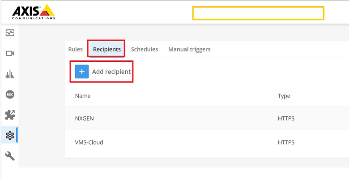This screenshot has width=358, height=180.
Task: Open the Apps puzzle piece sidebar icon
Action: (10, 115)
